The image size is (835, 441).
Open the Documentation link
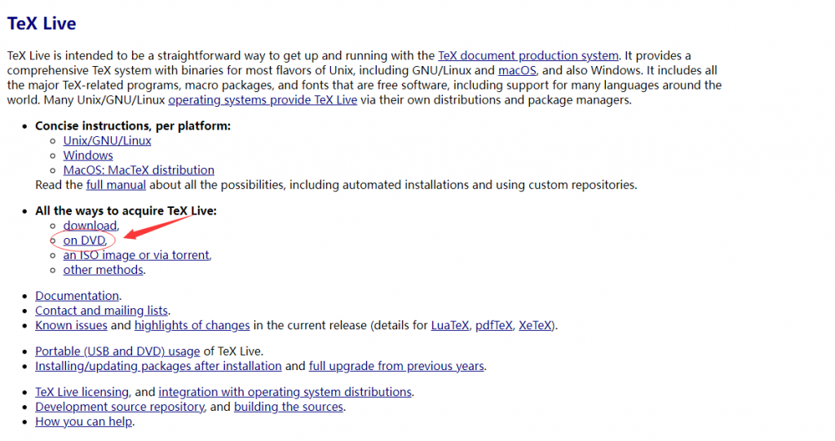click(77, 296)
